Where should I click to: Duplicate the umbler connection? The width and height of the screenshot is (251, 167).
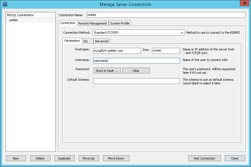click(x=64, y=158)
